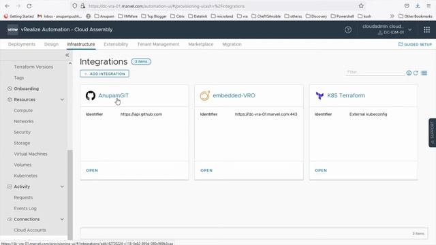Click the Resources section icon

10,99
